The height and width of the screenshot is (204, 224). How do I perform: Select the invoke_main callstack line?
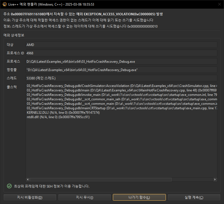click(x=122, y=95)
